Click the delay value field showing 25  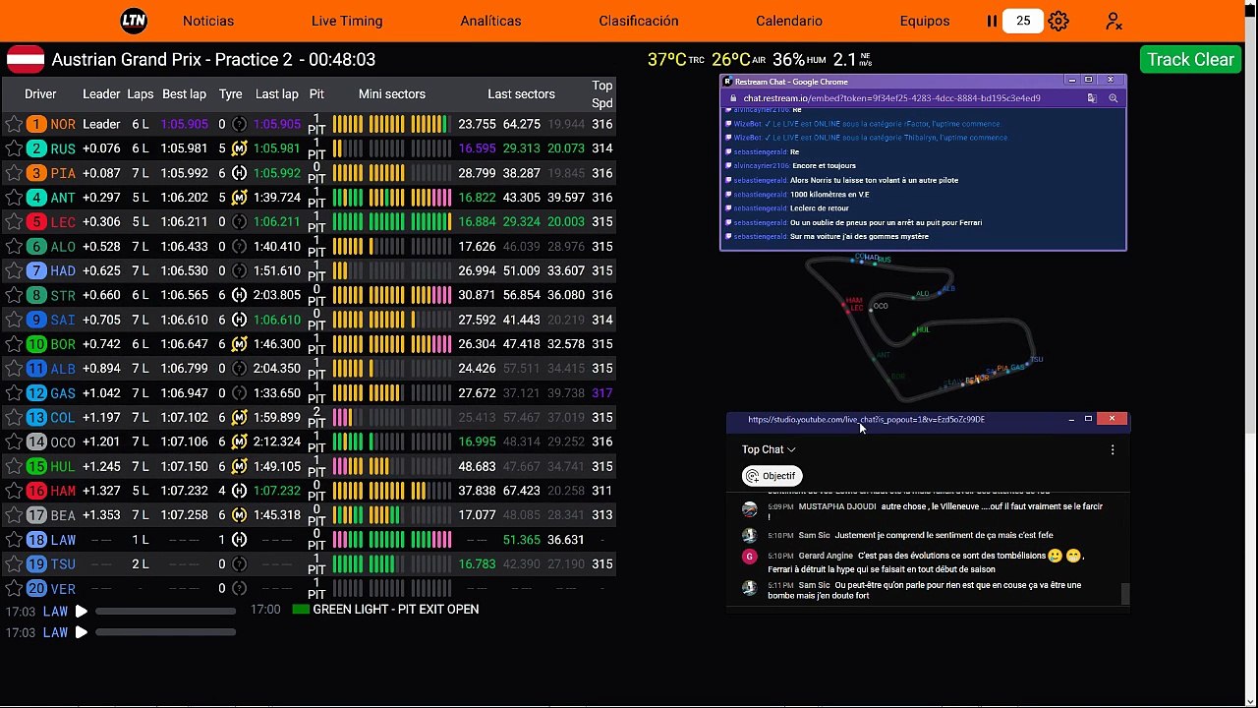click(x=1023, y=21)
